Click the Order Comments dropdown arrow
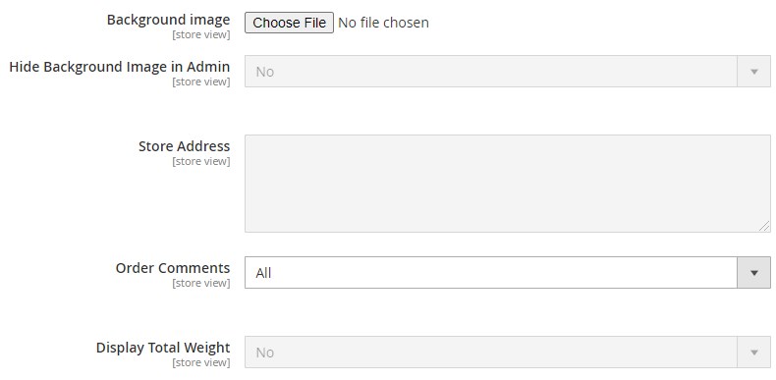776x380 pixels. pyautogui.click(x=754, y=272)
